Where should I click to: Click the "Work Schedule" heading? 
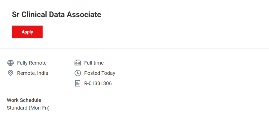(x=24, y=100)
